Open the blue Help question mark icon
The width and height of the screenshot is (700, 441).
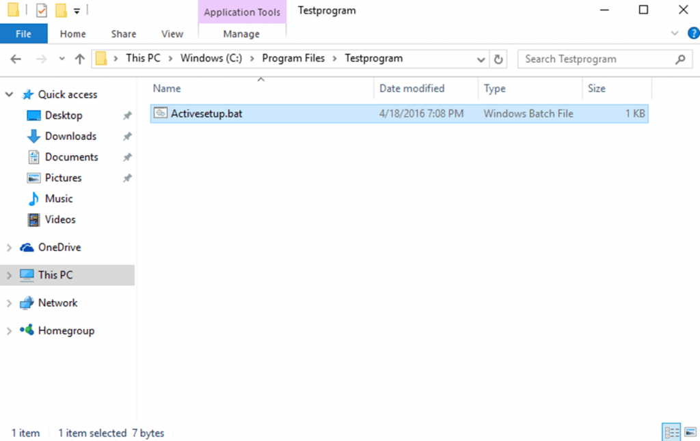pos(692,33)
